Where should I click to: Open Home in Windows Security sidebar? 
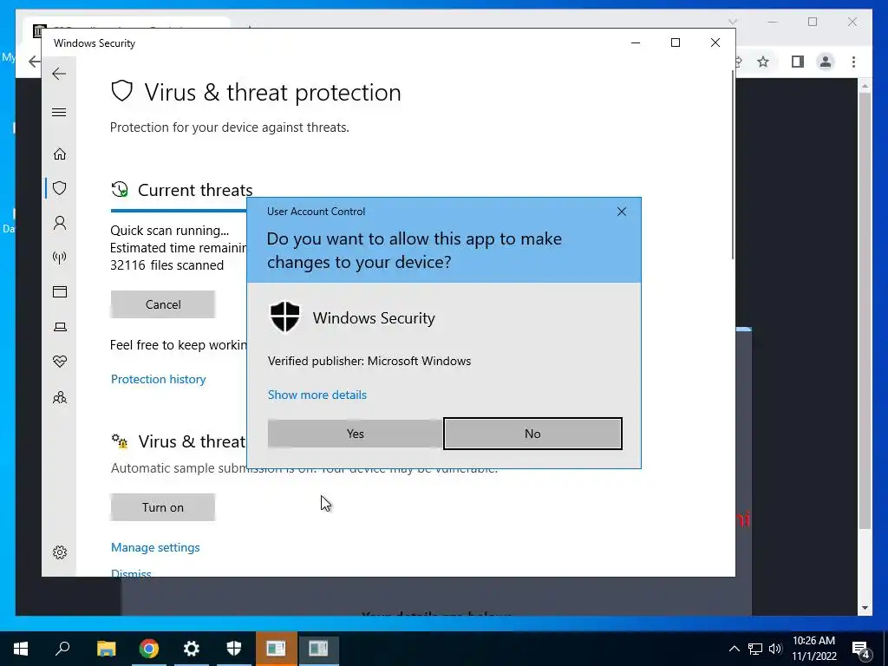click(x=60, y=154)
